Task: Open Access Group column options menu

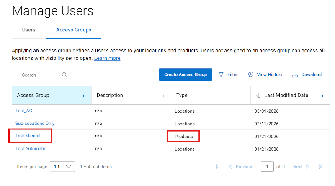Action: click(83, 96)
